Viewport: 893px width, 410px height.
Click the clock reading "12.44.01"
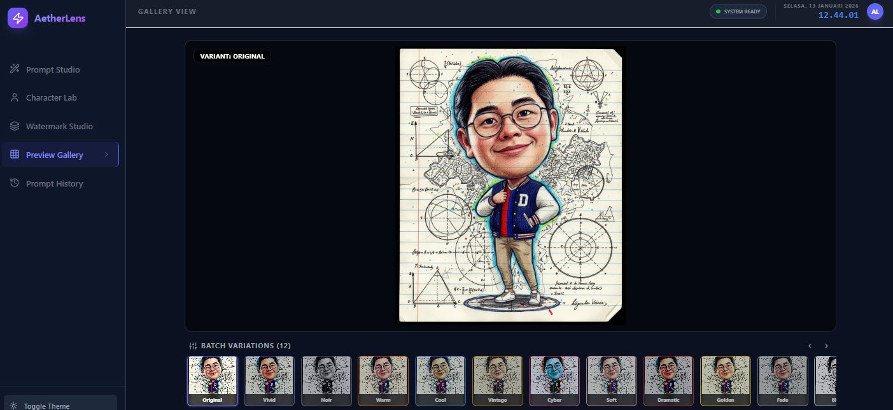[x=838, y=15]
